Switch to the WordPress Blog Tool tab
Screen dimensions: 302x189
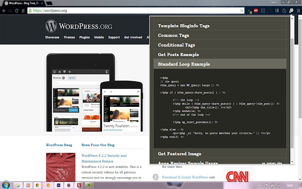tap(23, 3)
